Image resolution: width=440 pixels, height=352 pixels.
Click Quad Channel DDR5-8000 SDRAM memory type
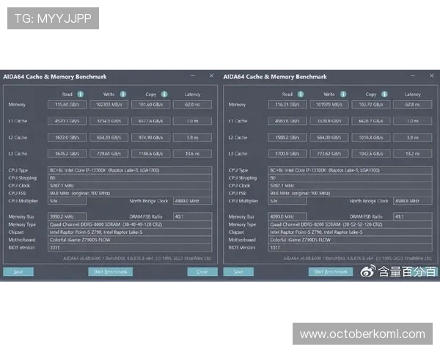tap(130, 224)
